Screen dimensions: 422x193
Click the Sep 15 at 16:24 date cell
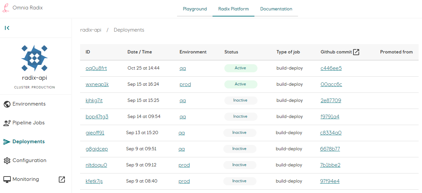click(143, 84)
